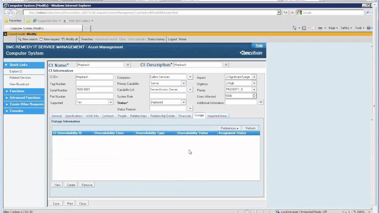
Task: Open the Priority dropdown showing PRIORITY_5
Action: pos(254,90)
